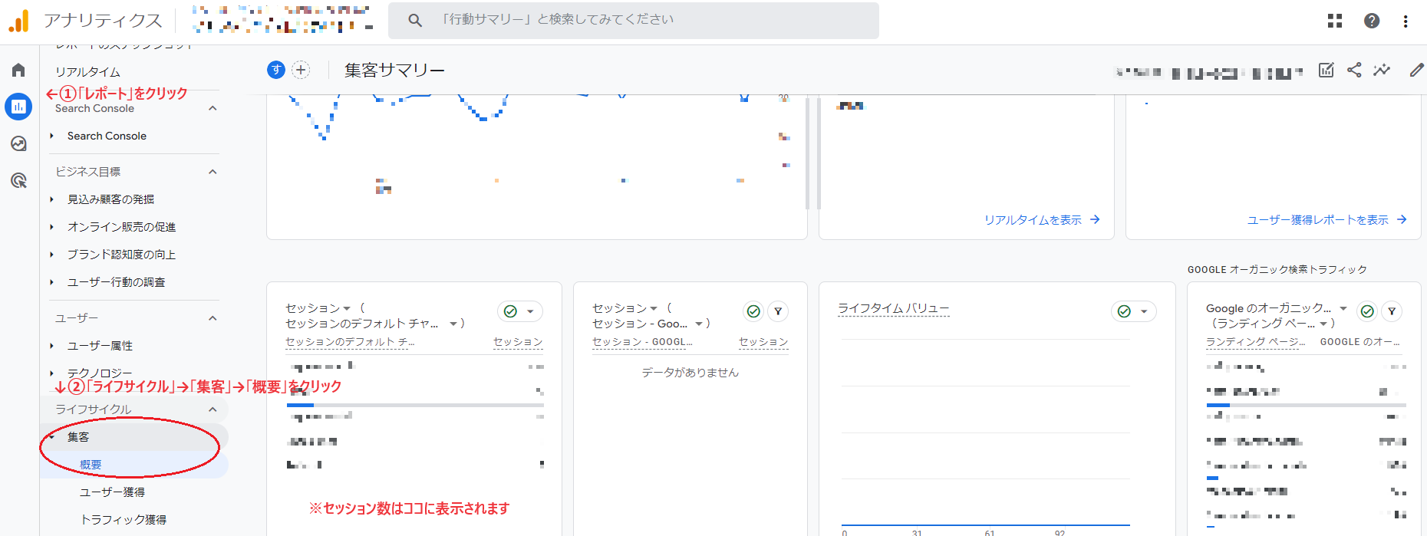Open the Google apps grid icon

coord(1335,21)
